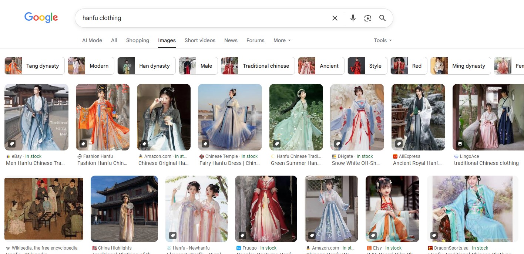Filter by Tang dynasty chip
Image resolution: width=524 pixels, height=254 pixels.
click(34, 66)
